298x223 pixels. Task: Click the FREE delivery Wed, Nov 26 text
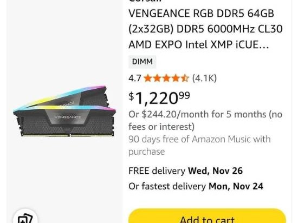[x=185, y=170]
